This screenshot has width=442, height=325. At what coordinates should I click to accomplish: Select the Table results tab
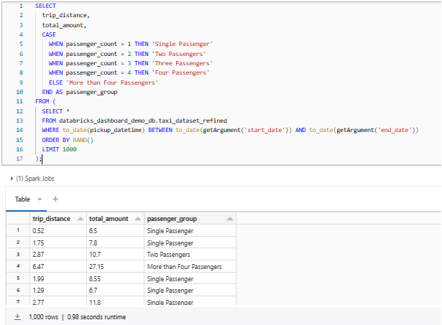point(23,199)
